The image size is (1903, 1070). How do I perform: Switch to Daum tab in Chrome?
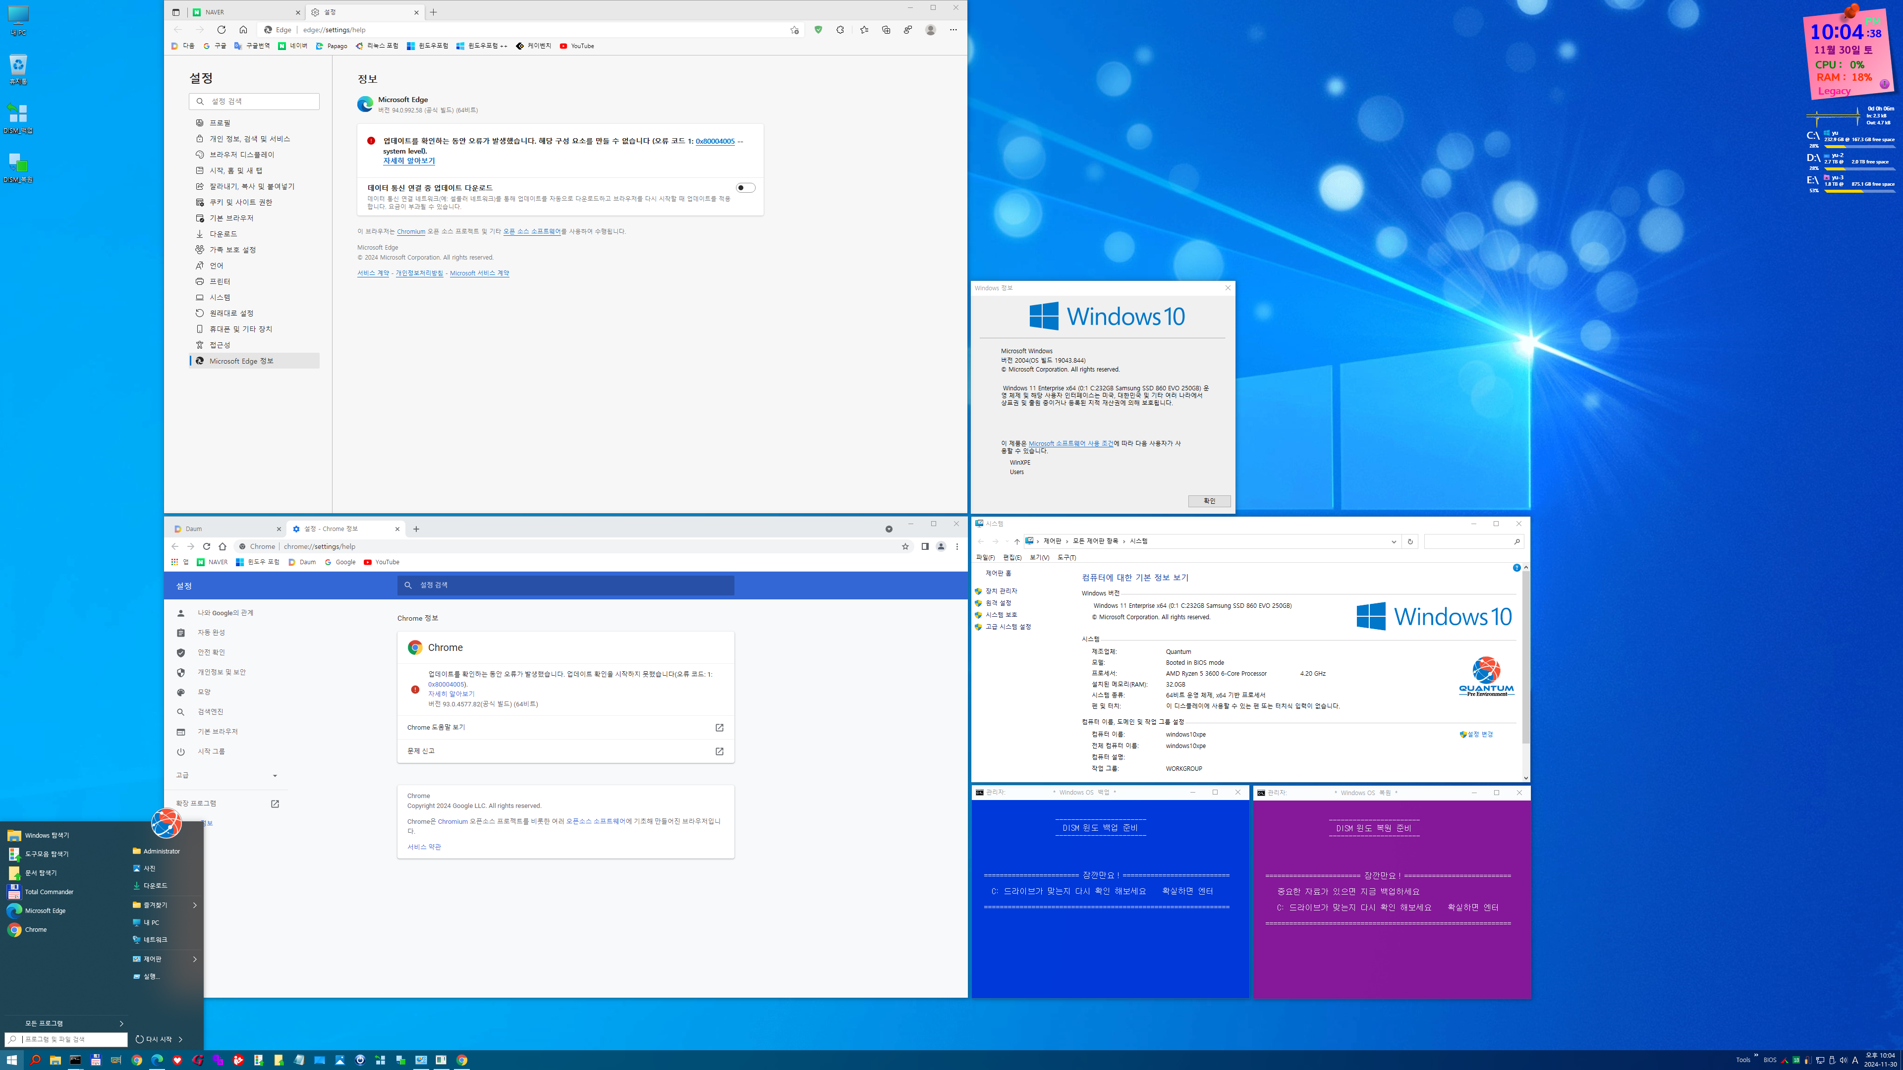227,529
